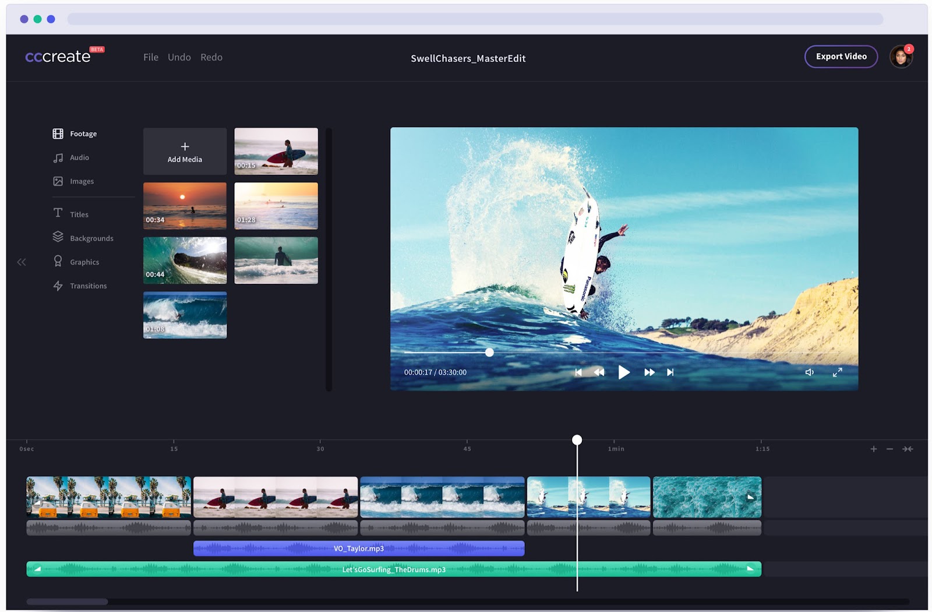This screenshot has width=932, height=612.
Task: Zoom out of the timeline
Action: pyautogui.click(x=889, y=449)
